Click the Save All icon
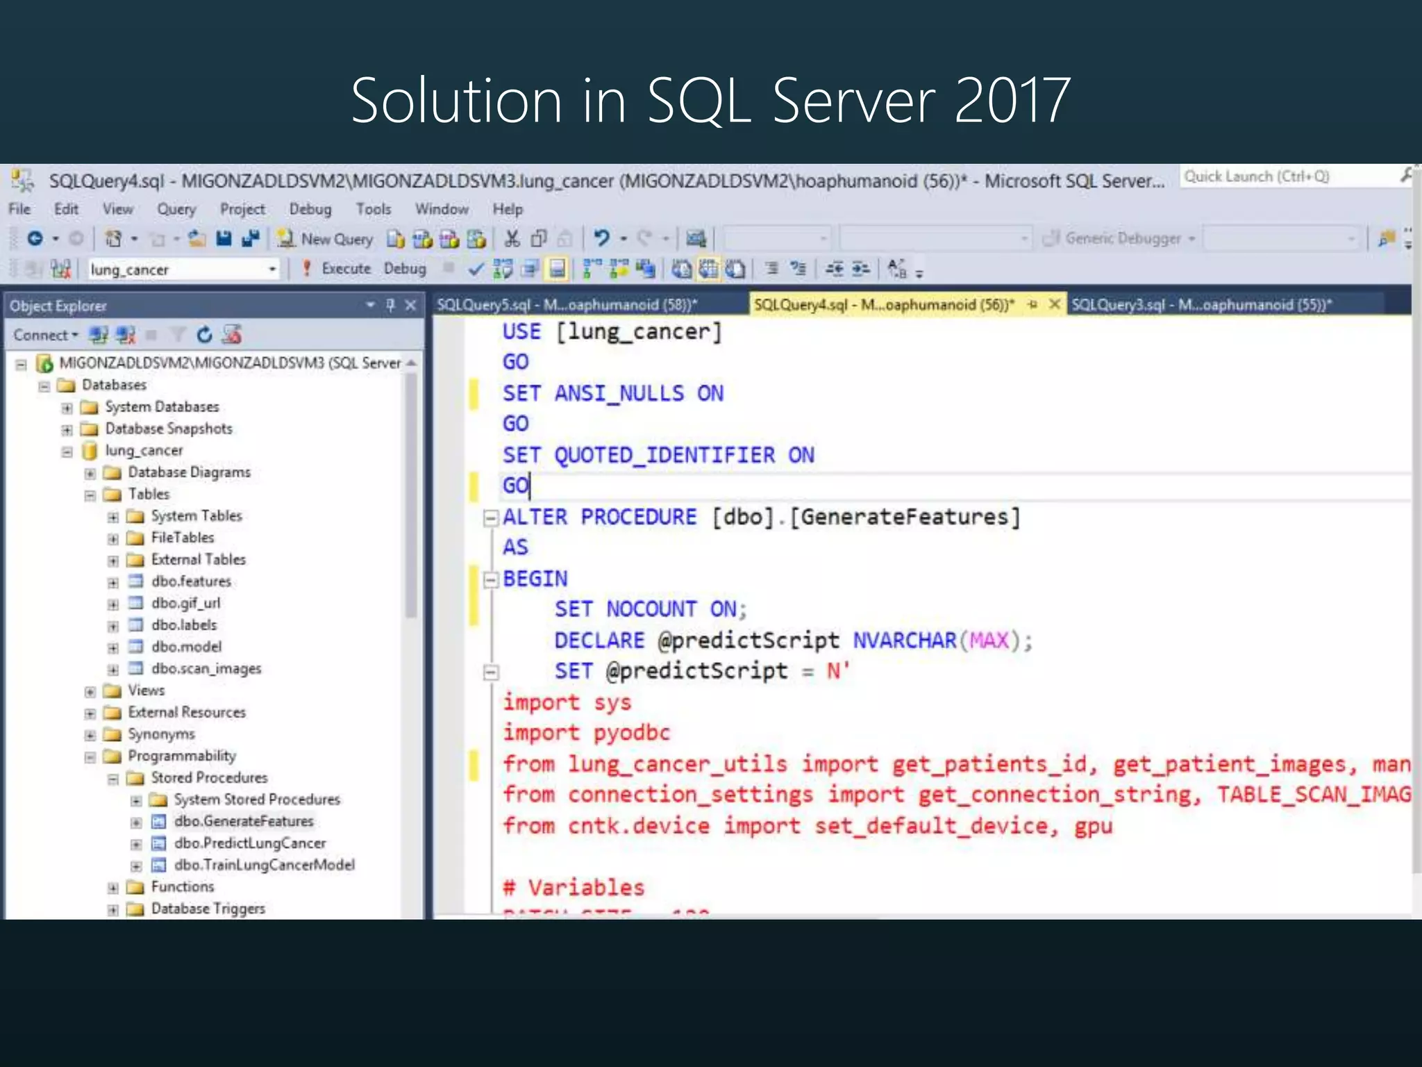The image size is (1422, 1067). (250, 239)
